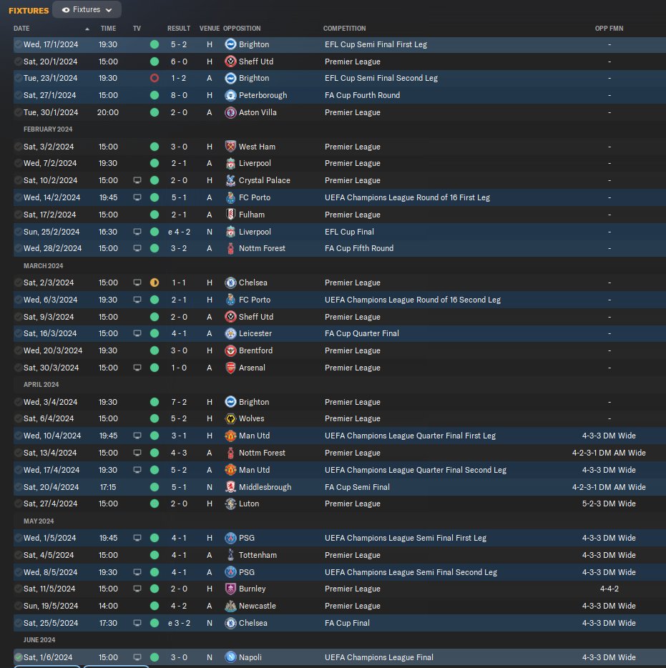Click Man Utd badge on 10/4/2024 row
Screen dimensions: 666x668
click(x=230, y=436)
